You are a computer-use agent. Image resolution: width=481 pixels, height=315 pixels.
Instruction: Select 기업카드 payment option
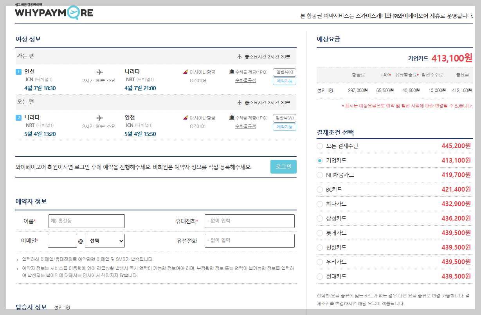[x=320, y=161]
